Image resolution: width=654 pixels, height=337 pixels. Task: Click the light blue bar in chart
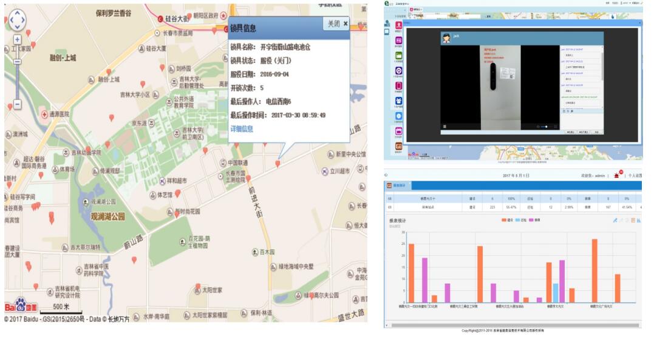click(555, 293)
